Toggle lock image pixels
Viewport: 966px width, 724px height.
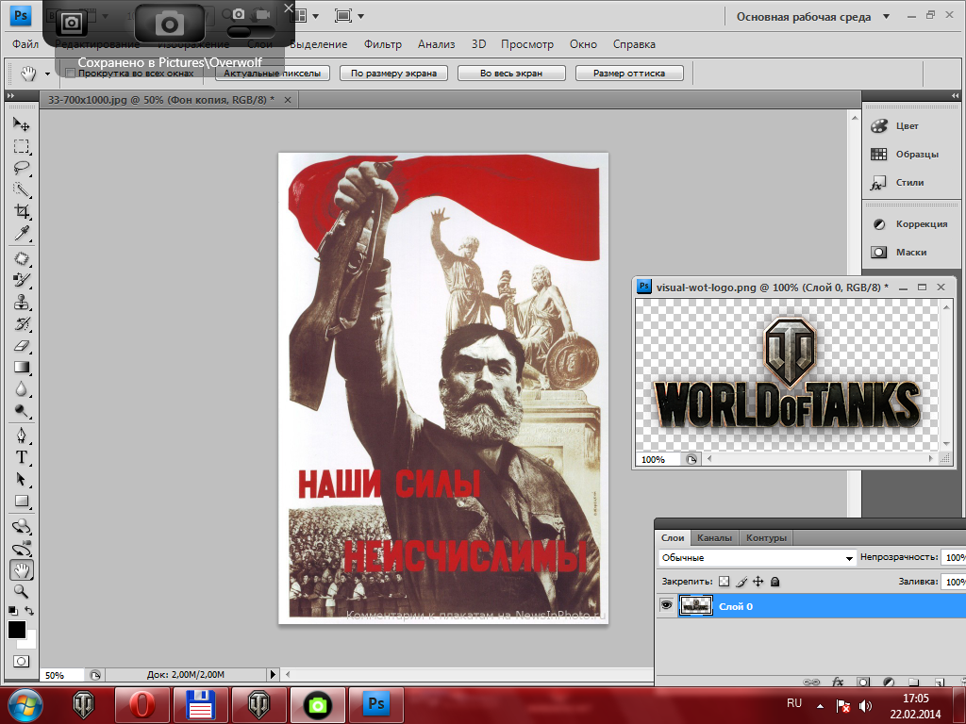[x=741, y=581]
